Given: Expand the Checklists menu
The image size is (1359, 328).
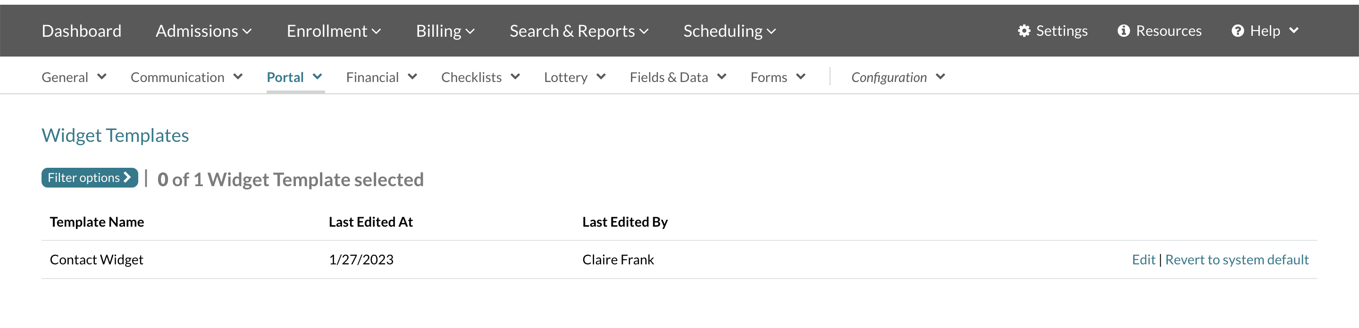Looking at the screenshot, I should [x=480, y=77].
